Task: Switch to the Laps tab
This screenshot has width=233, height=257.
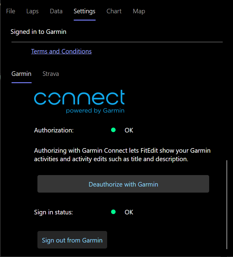Action: 33,11
